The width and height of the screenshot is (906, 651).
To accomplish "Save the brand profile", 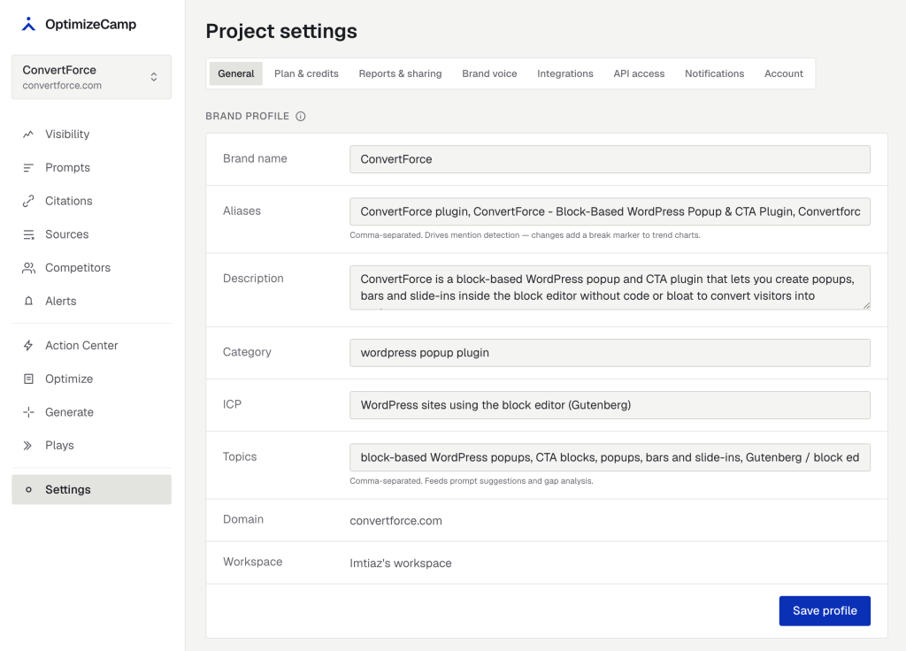I will [825, 610].
